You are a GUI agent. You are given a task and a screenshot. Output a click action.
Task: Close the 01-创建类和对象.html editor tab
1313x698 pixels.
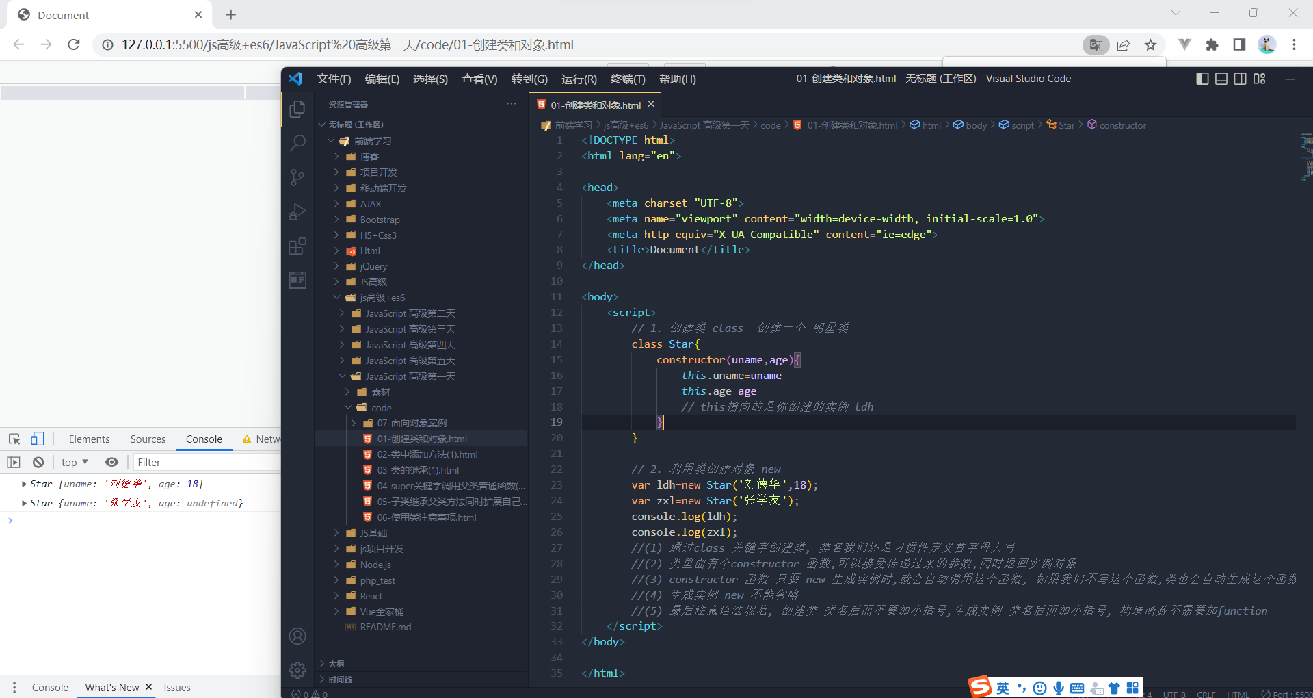(651, 104)
